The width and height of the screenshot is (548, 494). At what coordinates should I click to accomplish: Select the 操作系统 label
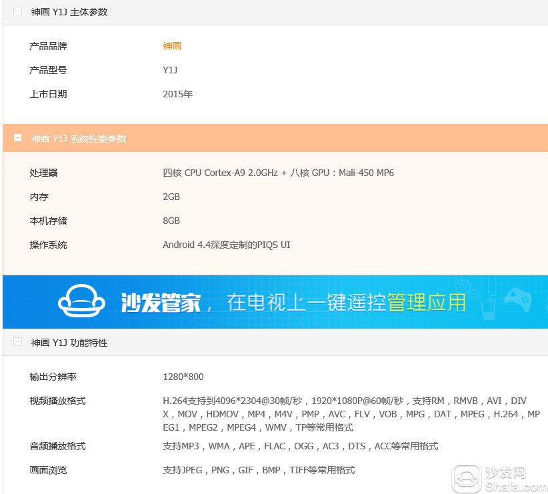[48, 245]
